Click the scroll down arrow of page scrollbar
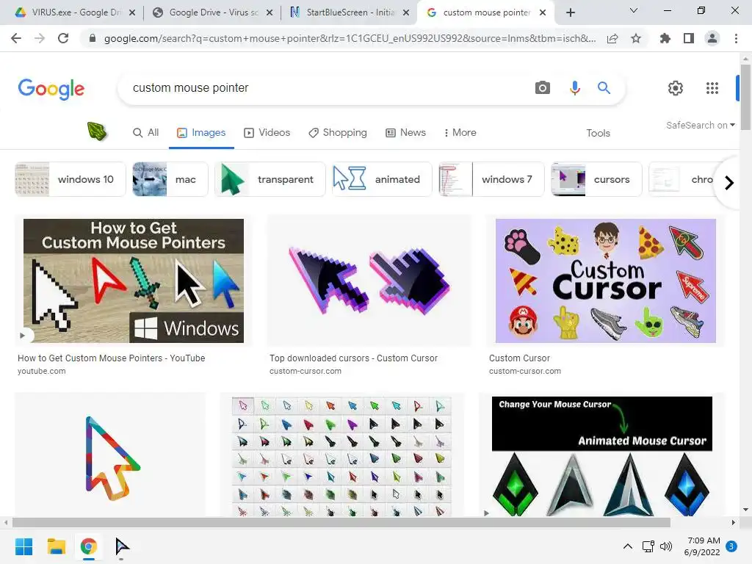Screen dimensions: 752x564 coord(745,510)
